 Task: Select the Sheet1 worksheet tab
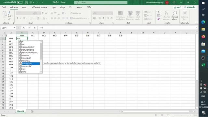coord(20,111)
